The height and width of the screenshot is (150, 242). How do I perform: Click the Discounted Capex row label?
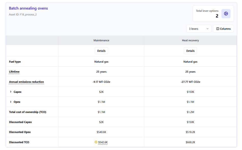[20, 122]
